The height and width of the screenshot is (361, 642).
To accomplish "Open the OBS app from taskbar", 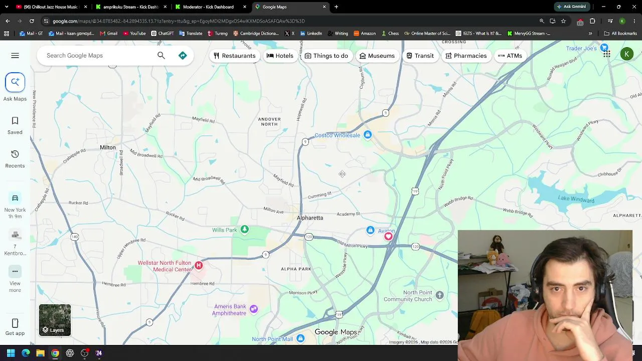I will [84, 353].
